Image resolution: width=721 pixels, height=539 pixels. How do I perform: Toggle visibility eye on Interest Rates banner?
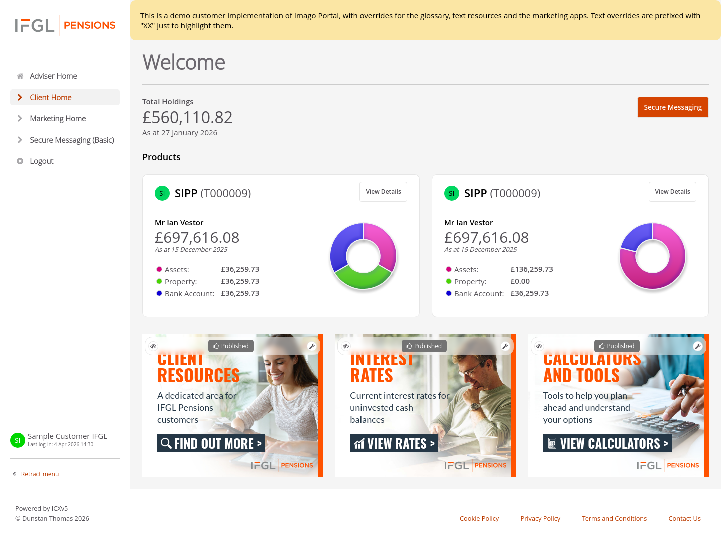coord(346,346)
